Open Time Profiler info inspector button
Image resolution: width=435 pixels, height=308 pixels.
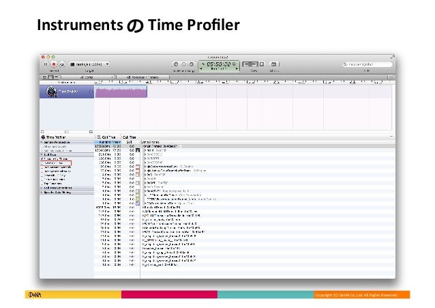(91, 92)
